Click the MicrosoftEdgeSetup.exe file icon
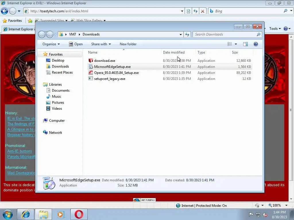Screen dimensions: 294x220 pyautogui.click(x=91, y=66)
